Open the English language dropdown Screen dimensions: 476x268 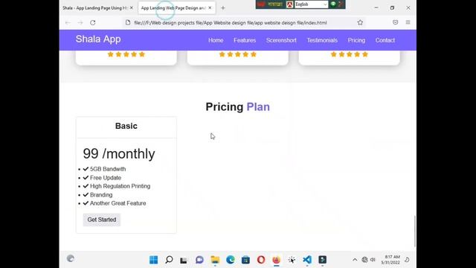pos(311,4)
